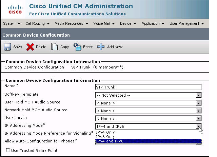This screenshot has height=157, width=217.
Task: Expand Network Hold MOH Audio Source dropdown
Action: 198,111
